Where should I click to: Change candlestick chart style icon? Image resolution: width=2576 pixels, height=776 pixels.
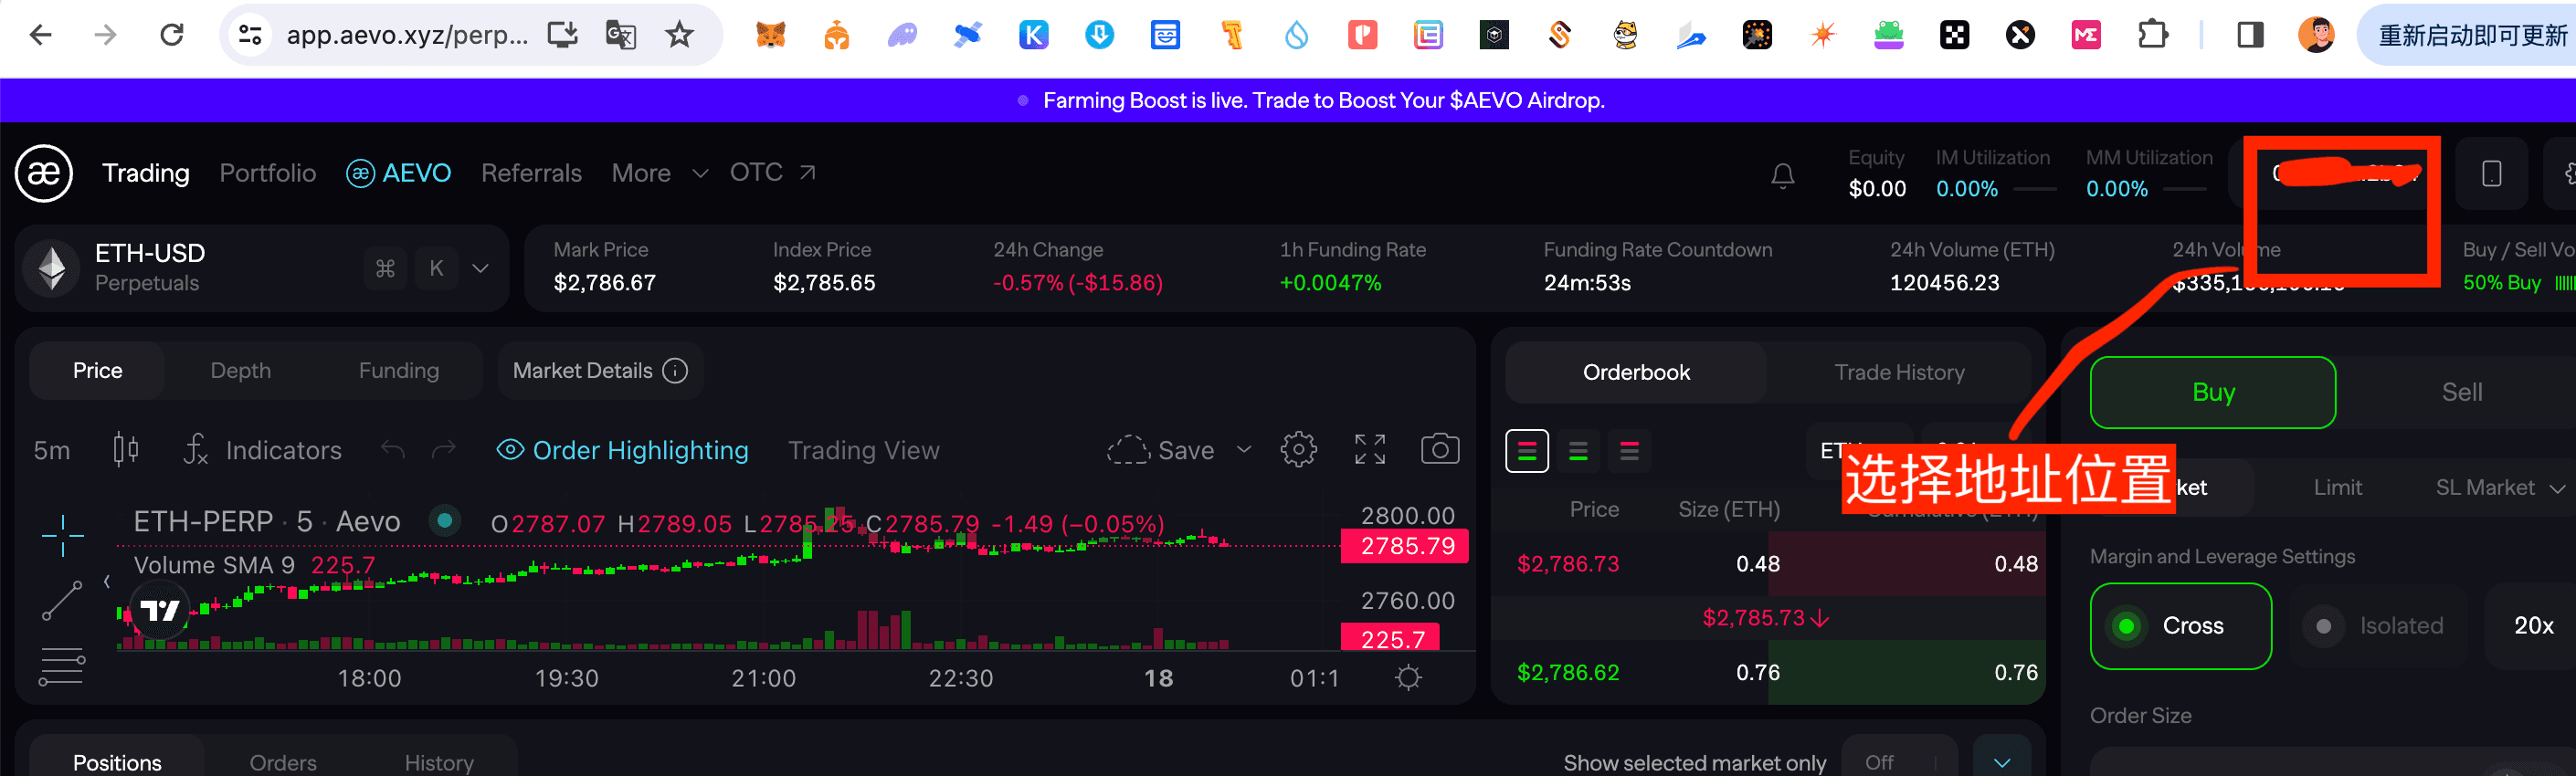tap(125, 450)
